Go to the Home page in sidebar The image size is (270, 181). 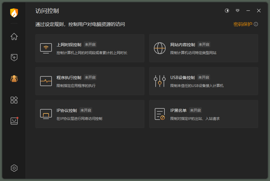pyautogui.click(x=14, y=36)
